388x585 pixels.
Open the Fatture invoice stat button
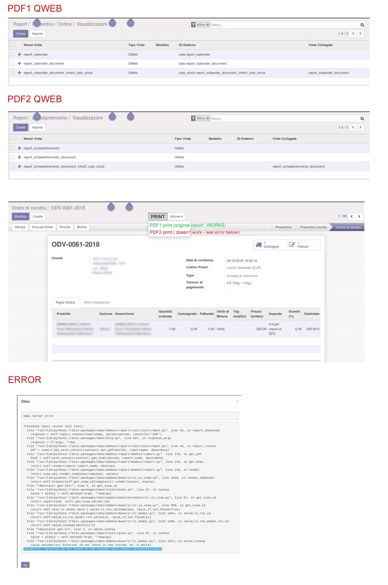(x=304, y=245)
